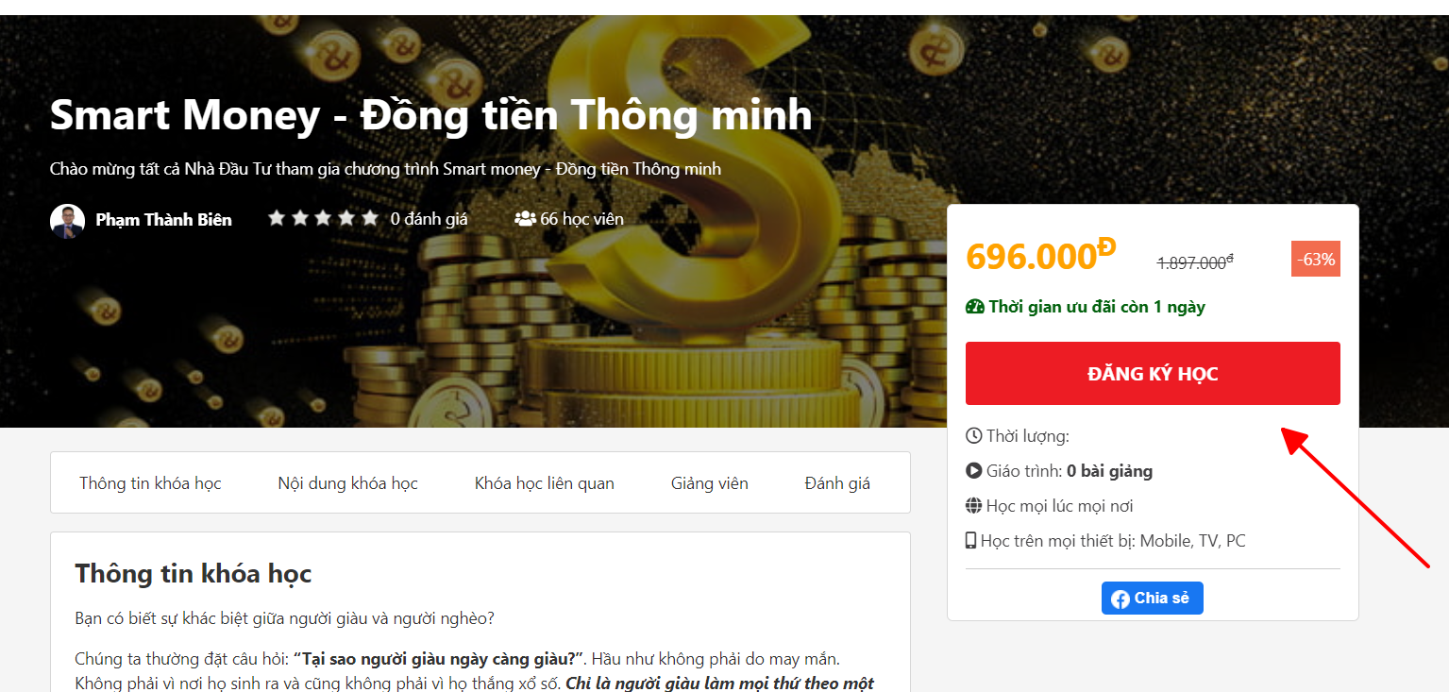Open Thông tin khóa học tab
Image resolution: width=1449 pixels, height=692 pixels.
[150, 483]
